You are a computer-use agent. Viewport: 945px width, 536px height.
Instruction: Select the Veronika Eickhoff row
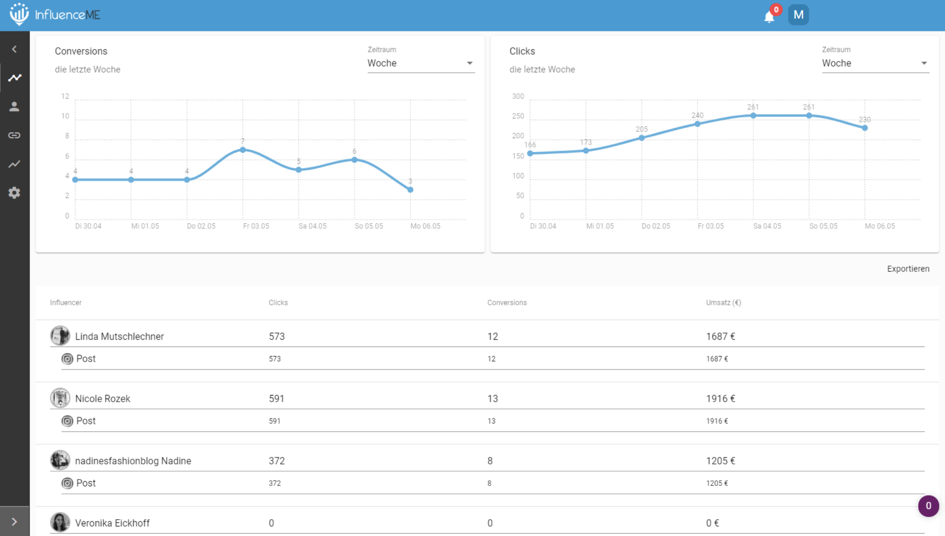coord(112,523)
